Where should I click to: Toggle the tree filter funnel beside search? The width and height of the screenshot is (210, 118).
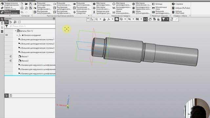(7, 26)
